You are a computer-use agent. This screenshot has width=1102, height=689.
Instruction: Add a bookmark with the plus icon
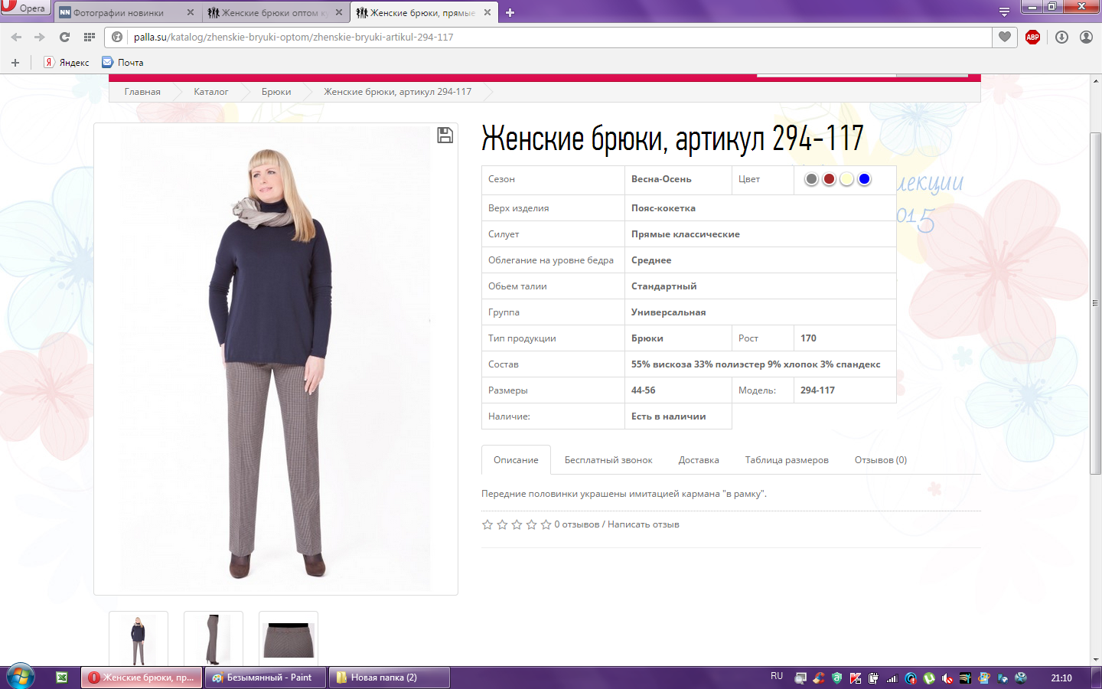(15, 63)
